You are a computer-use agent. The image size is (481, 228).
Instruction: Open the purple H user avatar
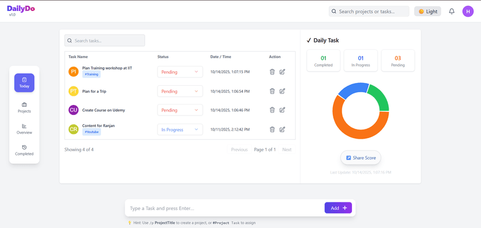[x=468, y=12]
